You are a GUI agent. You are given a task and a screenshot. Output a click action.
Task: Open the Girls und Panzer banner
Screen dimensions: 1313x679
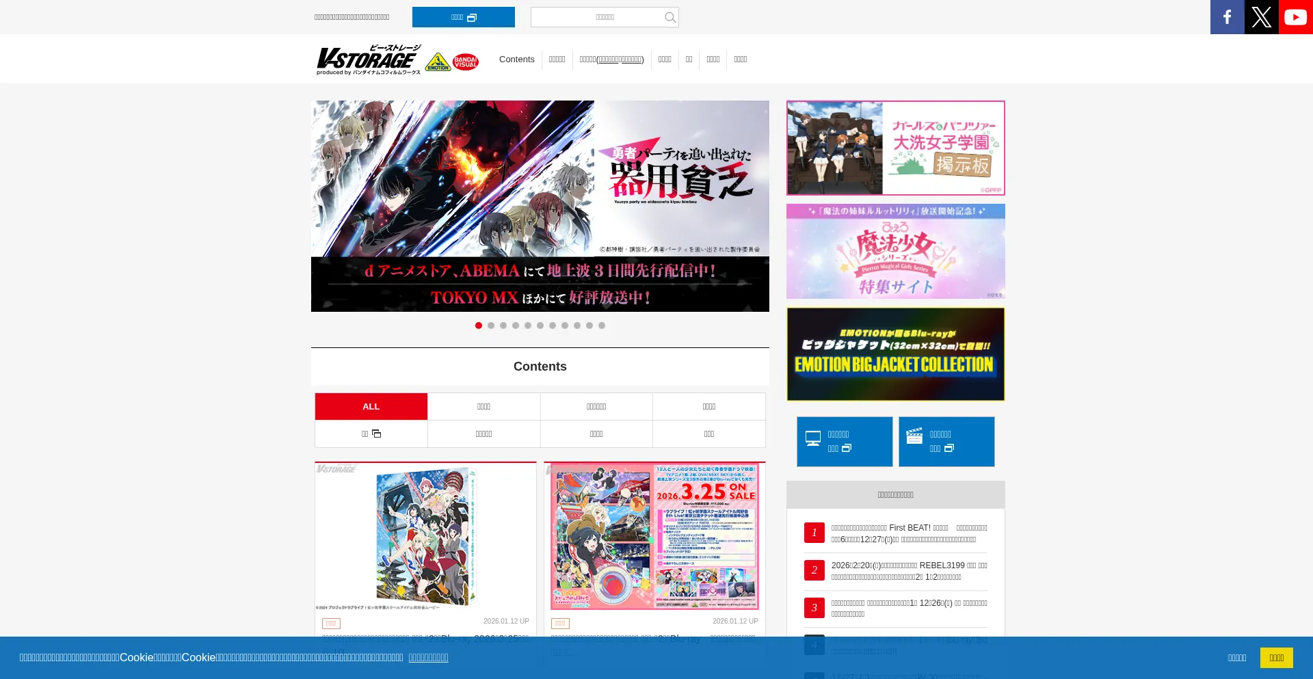pyautogui.click(x=895, y=148)
